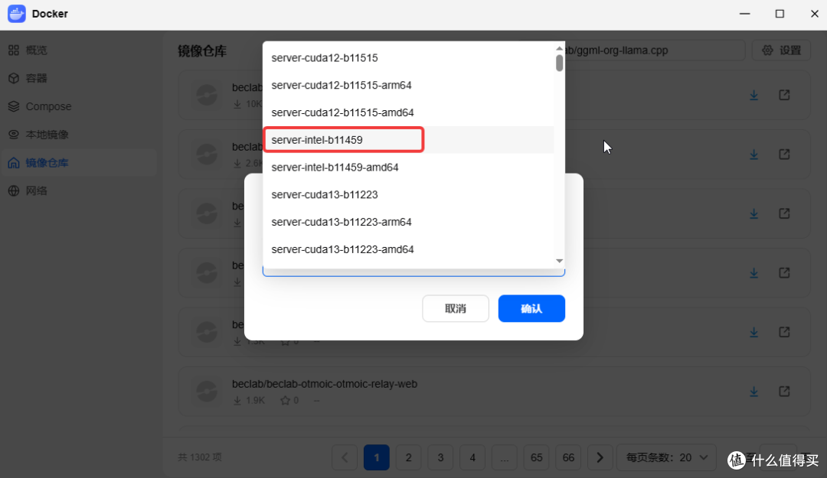Go to previous page arrow
The width and height of the screenshot is (827, 478).
coord(345,457)
